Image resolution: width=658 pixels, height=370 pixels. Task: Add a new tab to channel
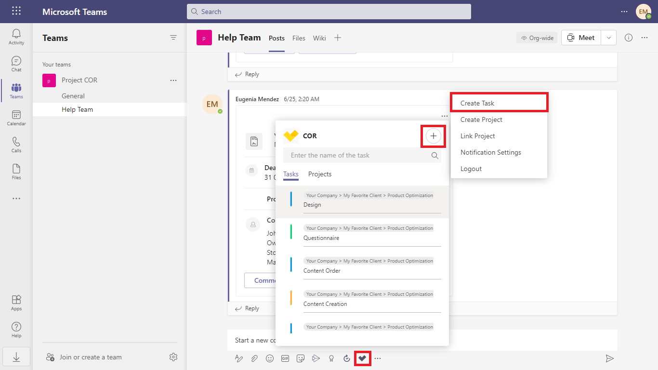[338, 38]
